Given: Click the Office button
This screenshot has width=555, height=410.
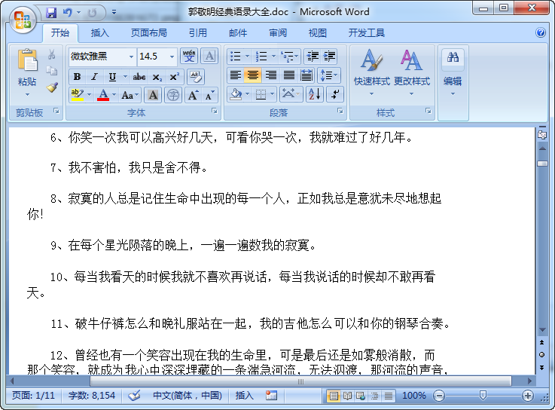Looking at the screenshot, I should click(23, 20).
